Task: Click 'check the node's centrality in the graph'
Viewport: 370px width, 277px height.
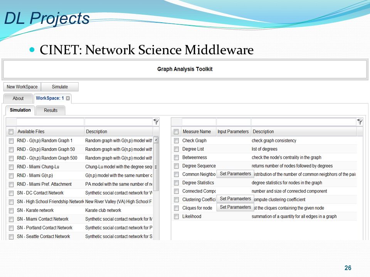Action: tap(286, 157)
